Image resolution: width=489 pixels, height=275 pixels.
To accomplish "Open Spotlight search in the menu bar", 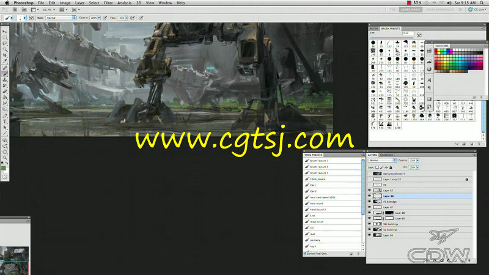I will pos(482,3).
